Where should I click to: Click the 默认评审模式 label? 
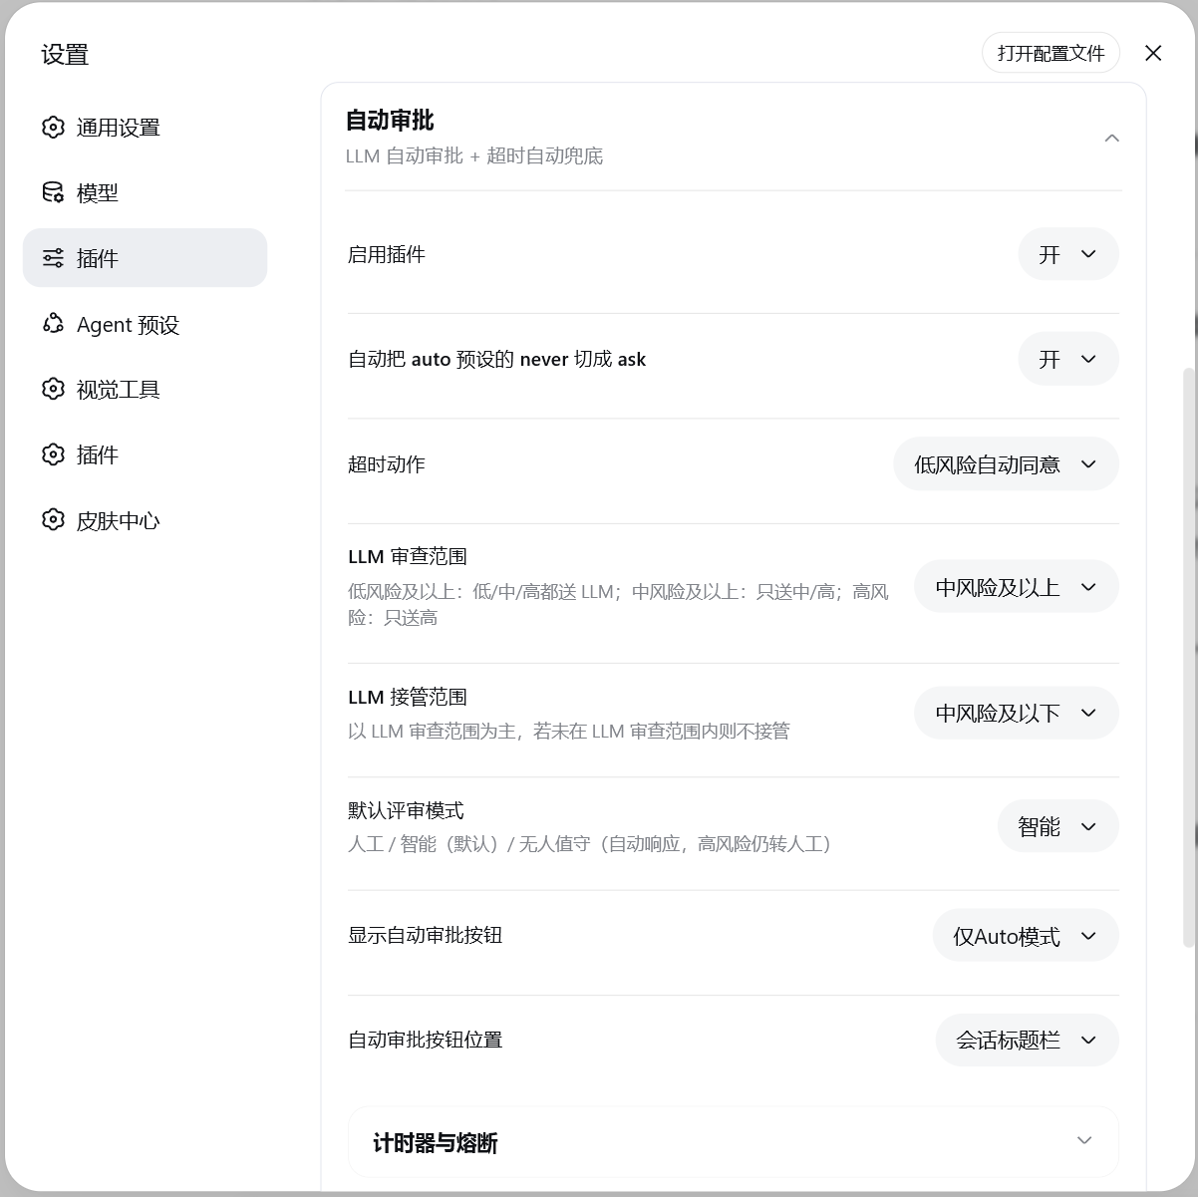pos(406,810)
